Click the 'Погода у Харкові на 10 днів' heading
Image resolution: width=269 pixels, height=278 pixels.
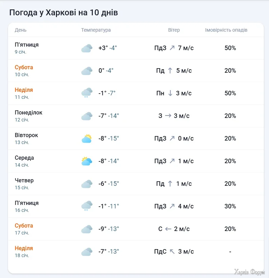pos(64,13)
